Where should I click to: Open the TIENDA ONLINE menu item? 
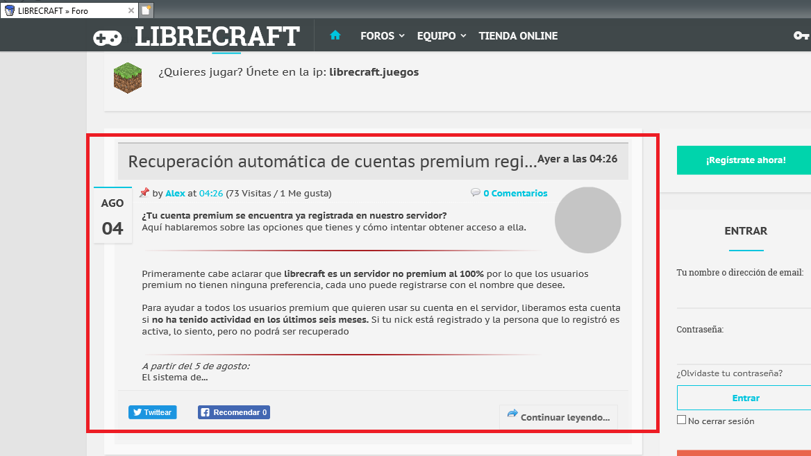[518, 35]
